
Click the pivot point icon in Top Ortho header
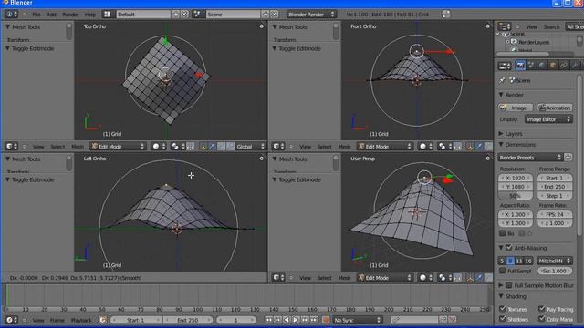pyautogui.click(x=177, y=147)
